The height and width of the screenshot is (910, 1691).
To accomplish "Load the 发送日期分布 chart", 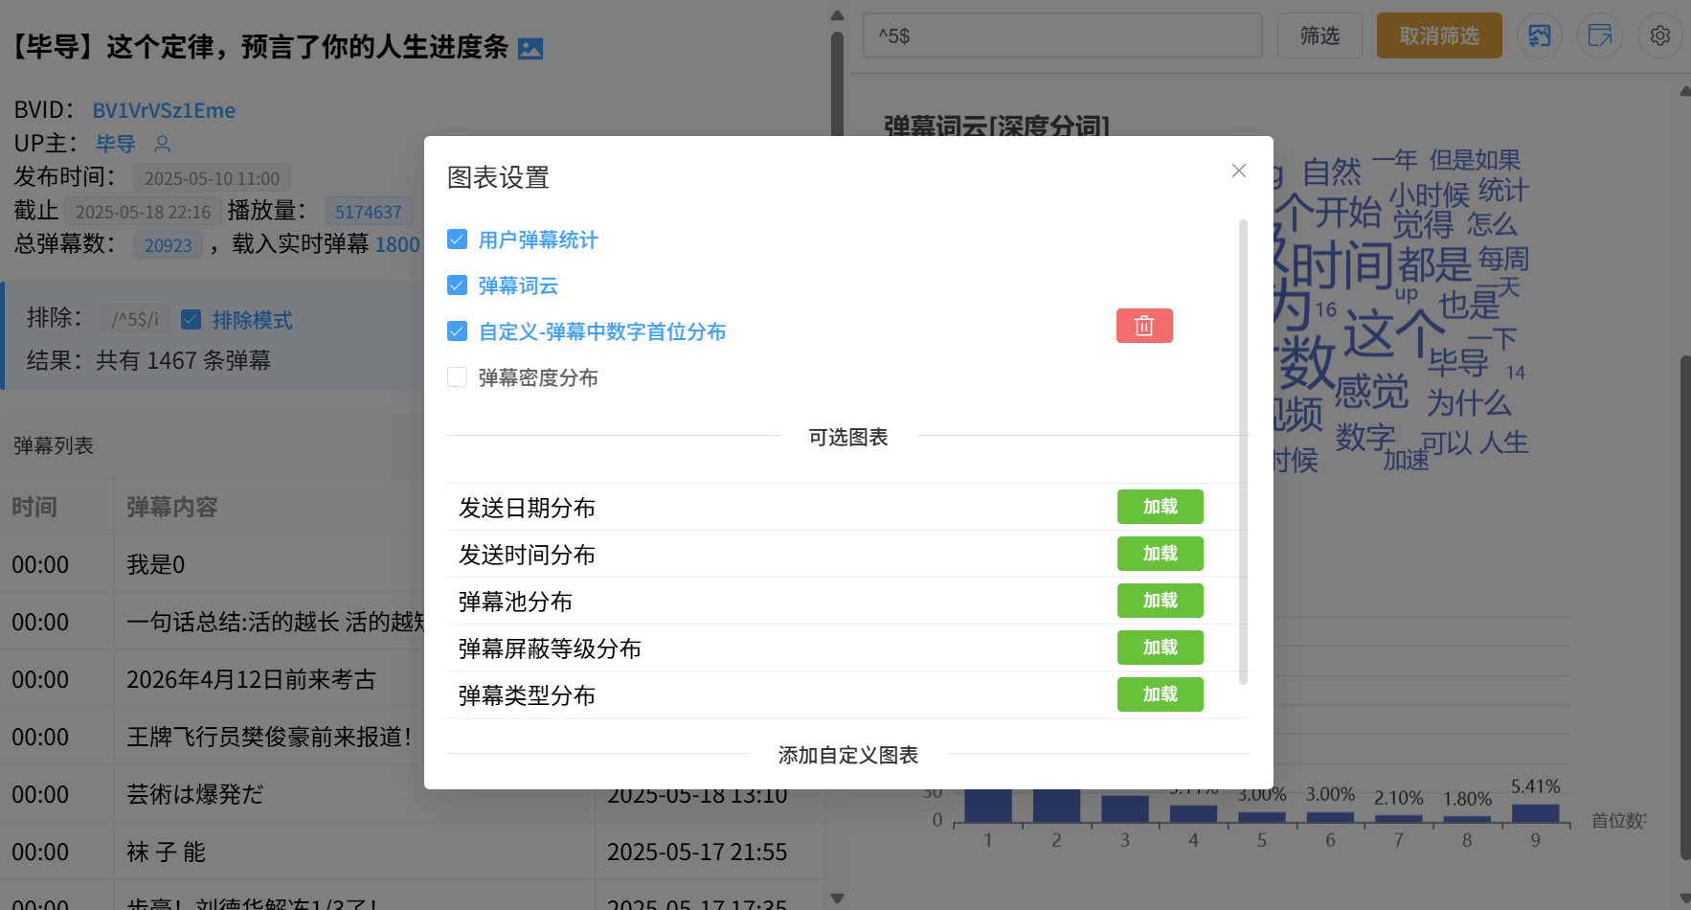I will pyautogui.click(x=1160, y=507).
